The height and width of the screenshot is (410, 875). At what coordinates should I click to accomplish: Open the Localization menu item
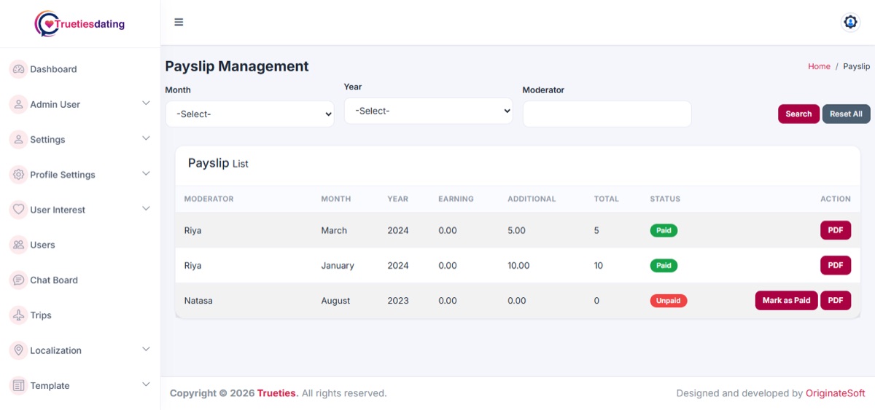55,350
